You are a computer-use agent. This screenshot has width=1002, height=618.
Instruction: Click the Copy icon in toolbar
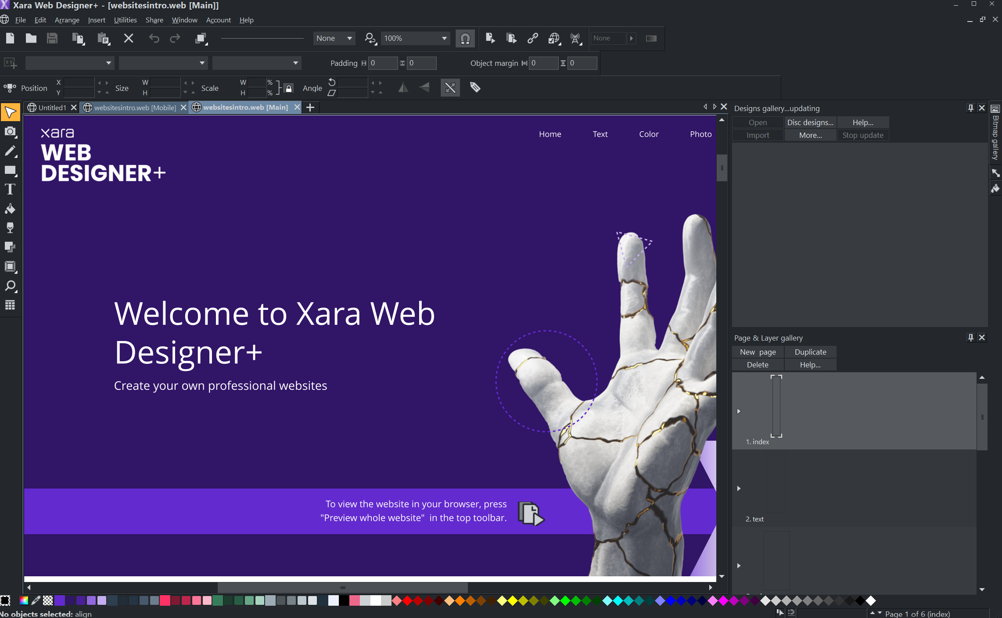pos(78,39)
